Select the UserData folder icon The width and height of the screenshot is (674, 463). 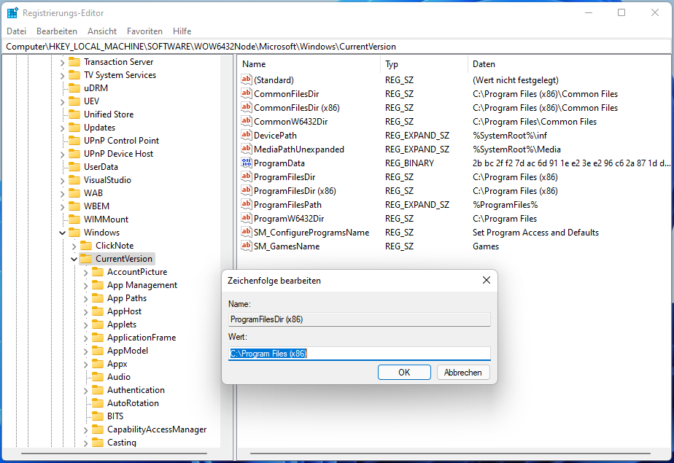[74, 167]
